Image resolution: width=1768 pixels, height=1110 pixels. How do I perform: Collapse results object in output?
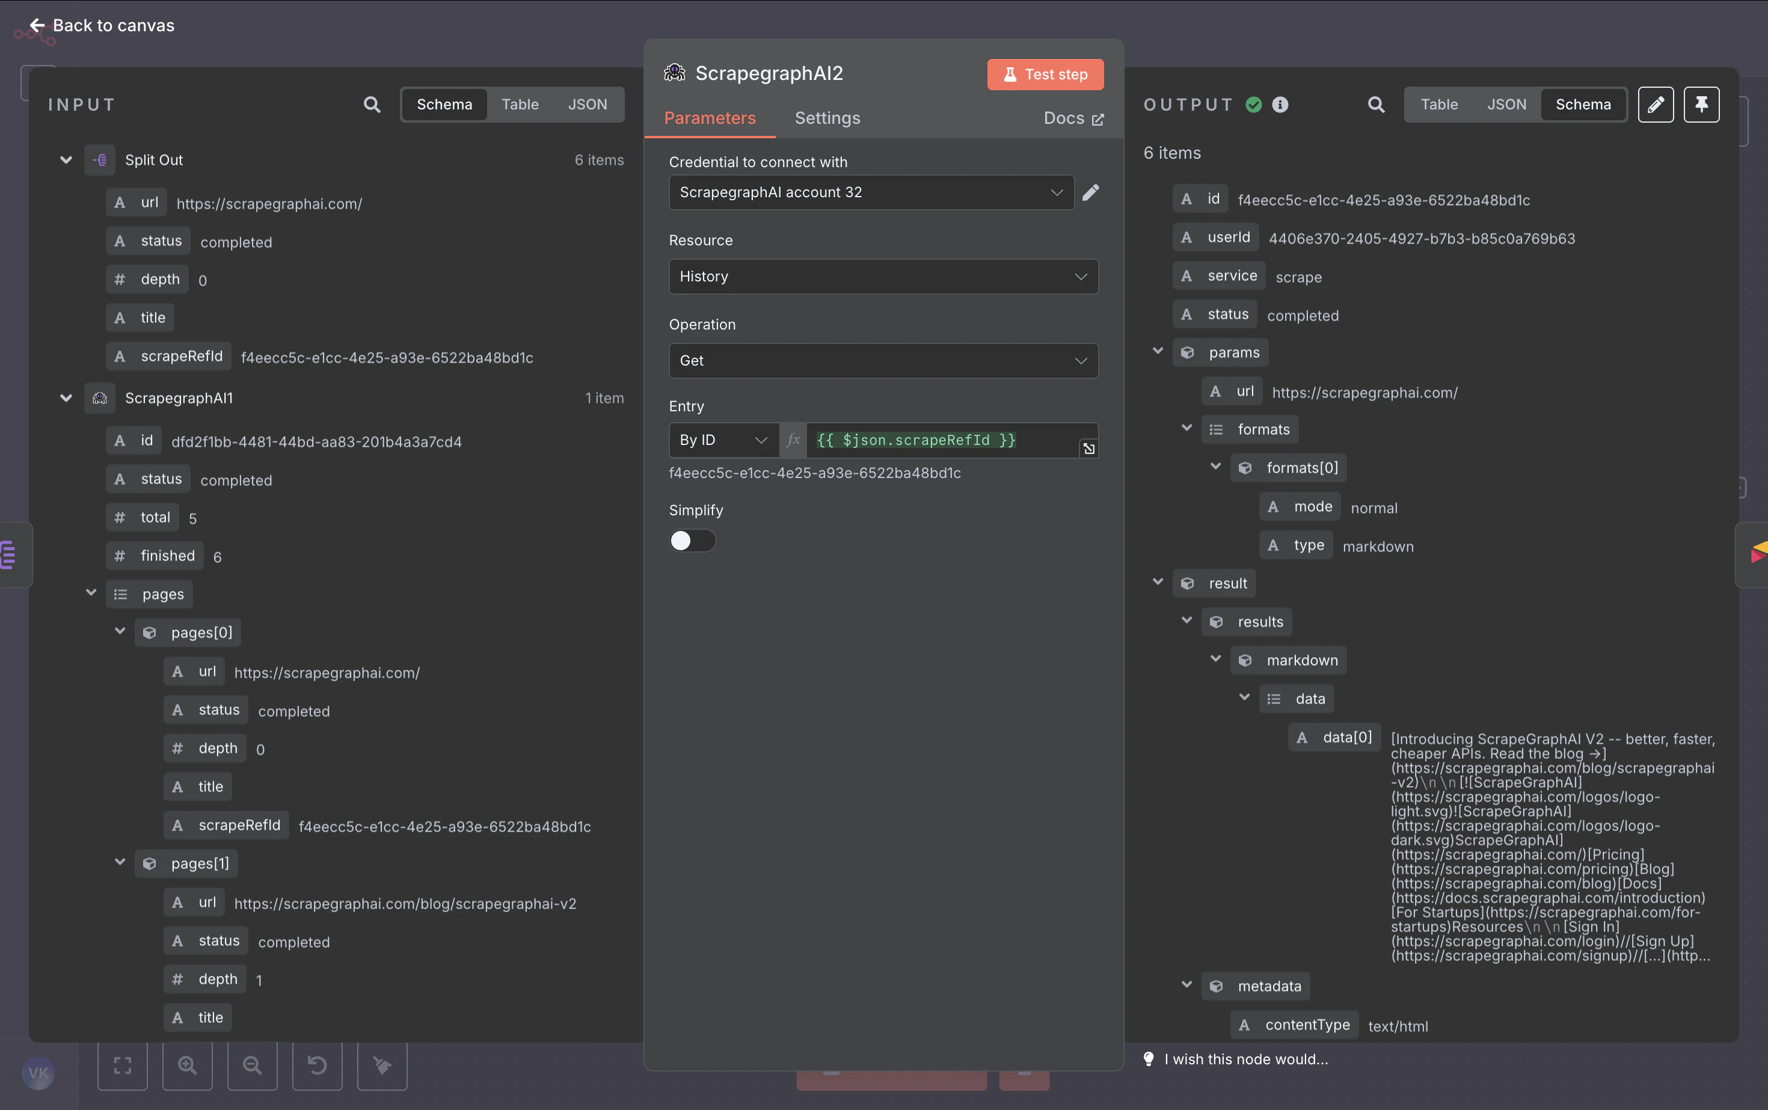click(x=1186, y=621)
